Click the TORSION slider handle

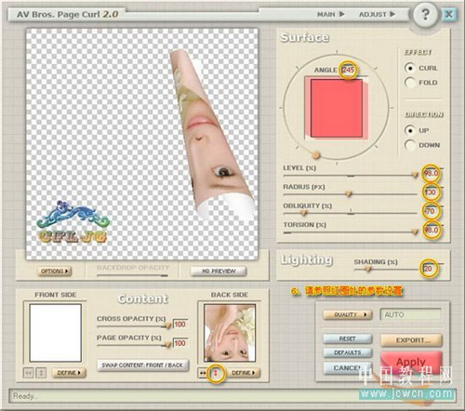415,232
